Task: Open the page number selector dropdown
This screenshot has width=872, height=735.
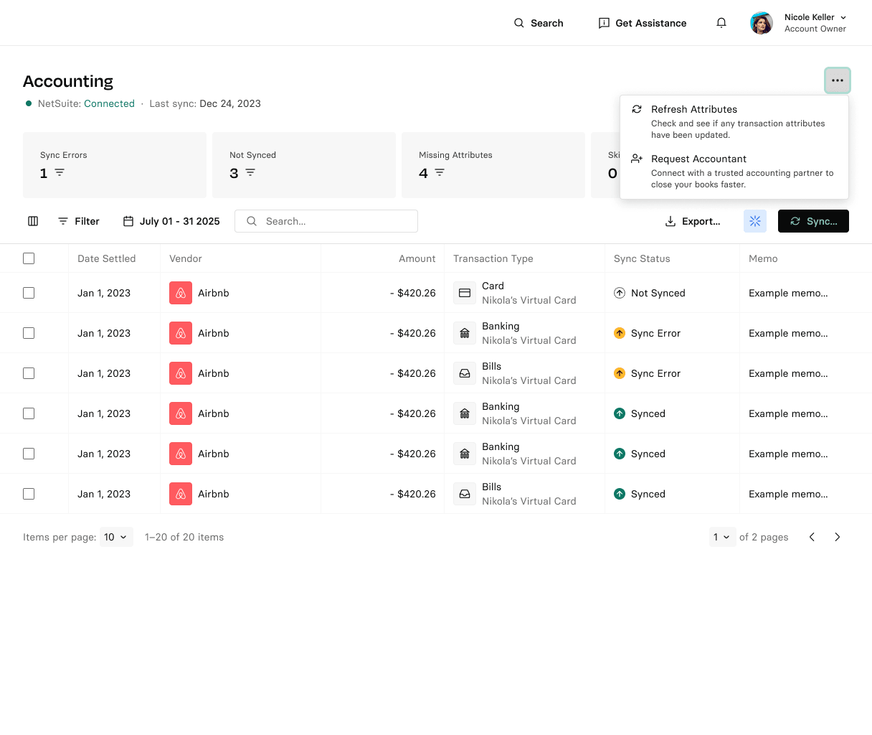Action: click(723, 537)
